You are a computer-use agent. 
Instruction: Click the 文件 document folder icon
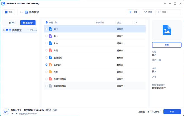pyautogui.click(x=51, y=43)
